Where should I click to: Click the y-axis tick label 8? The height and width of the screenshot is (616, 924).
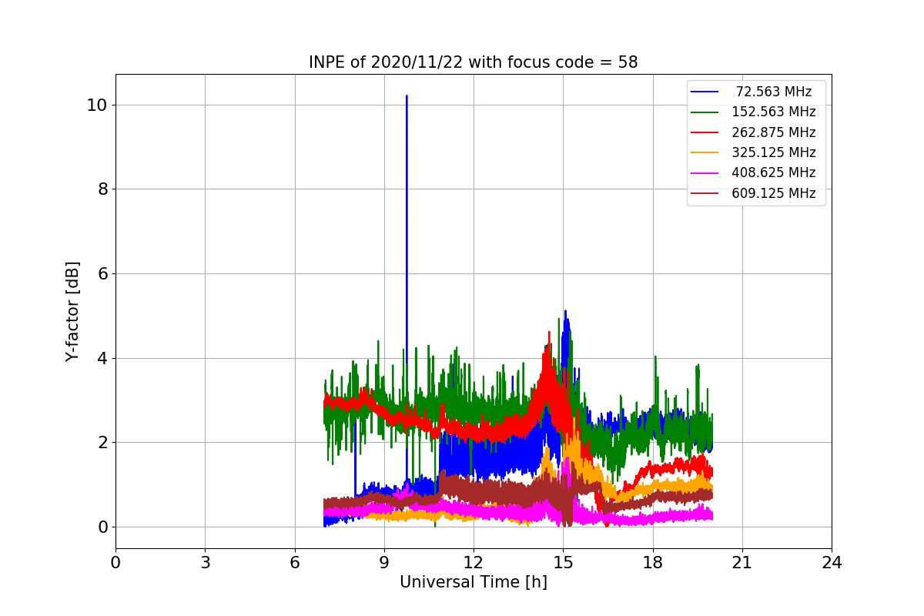(x=102, y=189)
